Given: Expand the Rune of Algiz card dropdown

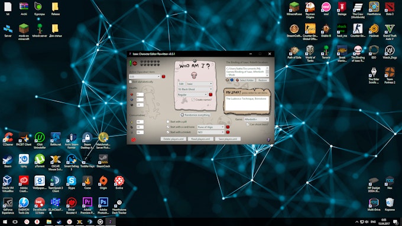Looking at the screenshot, I should 210,127.
